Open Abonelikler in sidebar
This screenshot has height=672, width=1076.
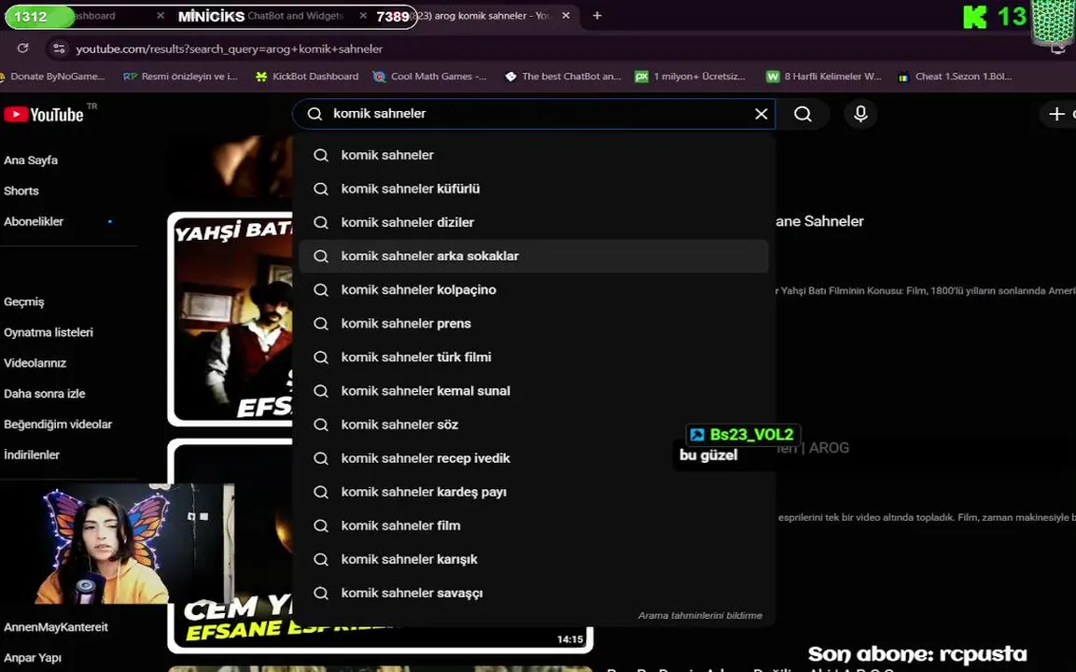coord(34,222)
